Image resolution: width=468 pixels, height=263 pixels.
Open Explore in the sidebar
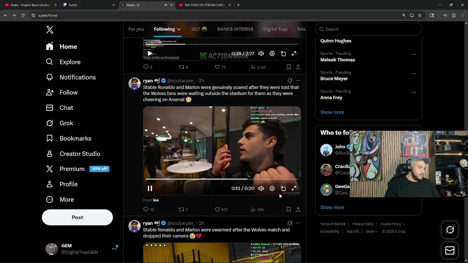click(63, 62)
